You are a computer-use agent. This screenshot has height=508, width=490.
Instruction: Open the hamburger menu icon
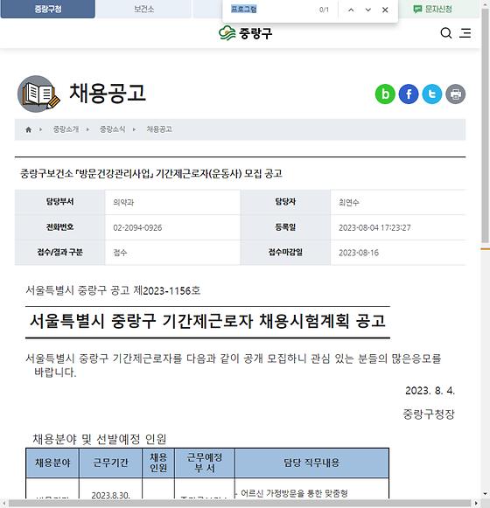[465, 32]
